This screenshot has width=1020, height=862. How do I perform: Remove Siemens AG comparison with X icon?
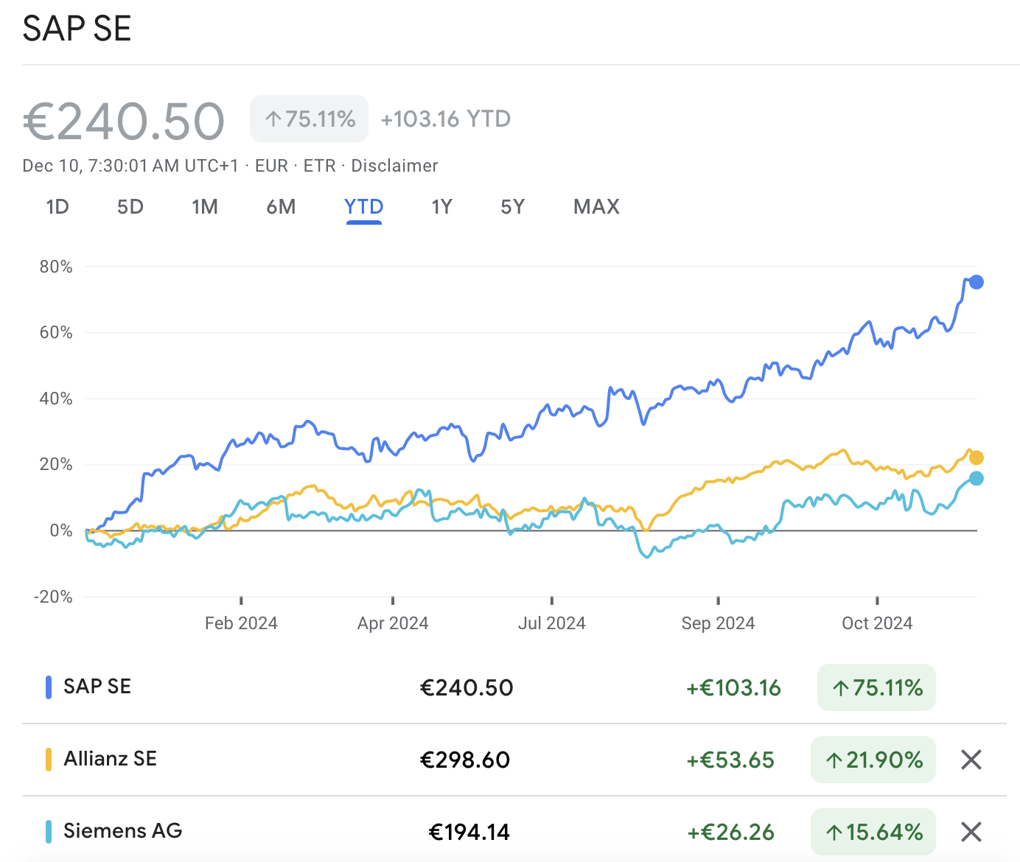pyautogui.click(x=971, y=832)
